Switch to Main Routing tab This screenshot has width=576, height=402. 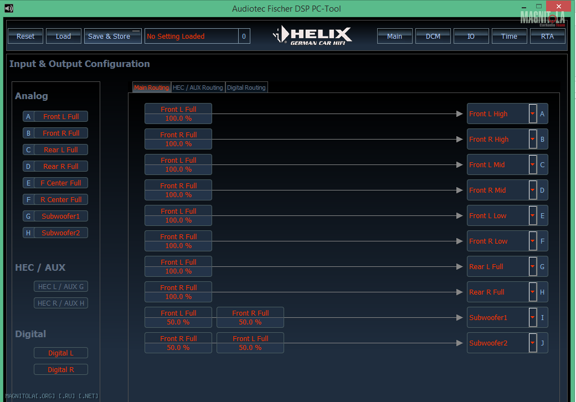151,87
